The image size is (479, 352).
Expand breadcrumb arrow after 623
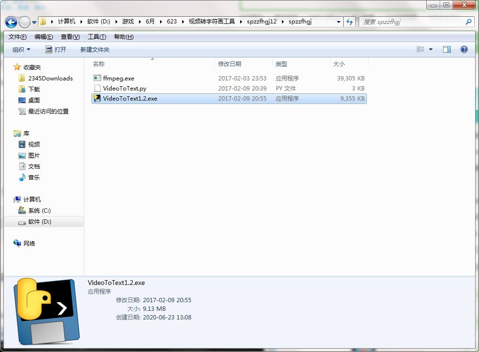(x=183, y=22)
